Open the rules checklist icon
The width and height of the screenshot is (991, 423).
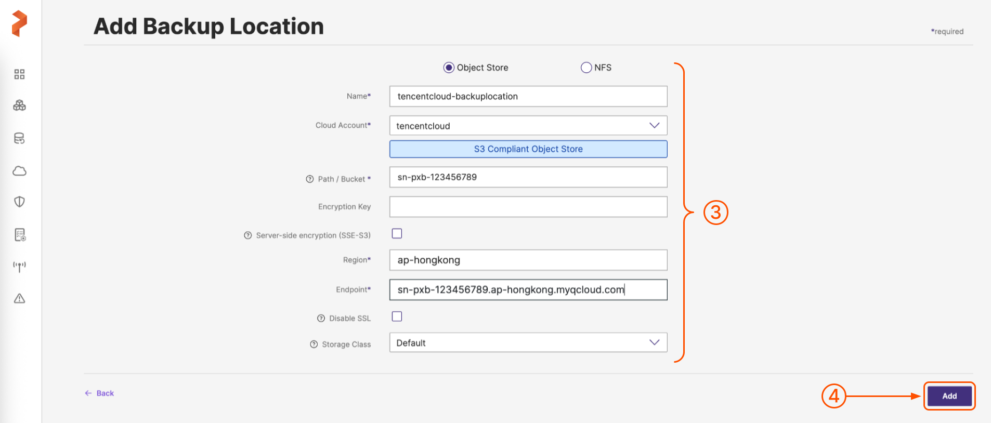20,235
